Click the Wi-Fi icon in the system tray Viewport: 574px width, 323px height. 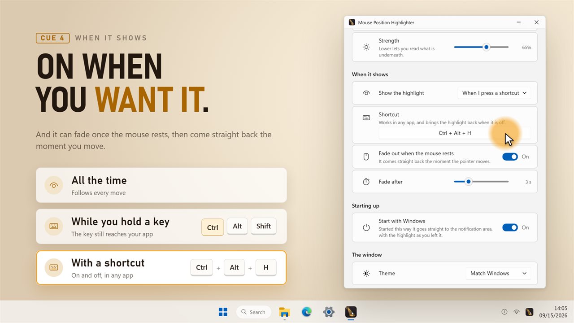[517, 312]
